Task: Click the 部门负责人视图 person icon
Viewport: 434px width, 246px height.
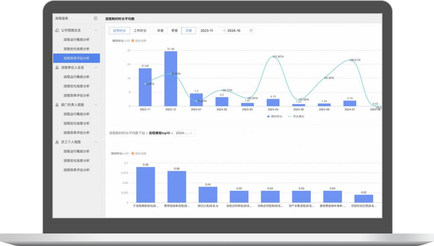Action: [57, 105]
